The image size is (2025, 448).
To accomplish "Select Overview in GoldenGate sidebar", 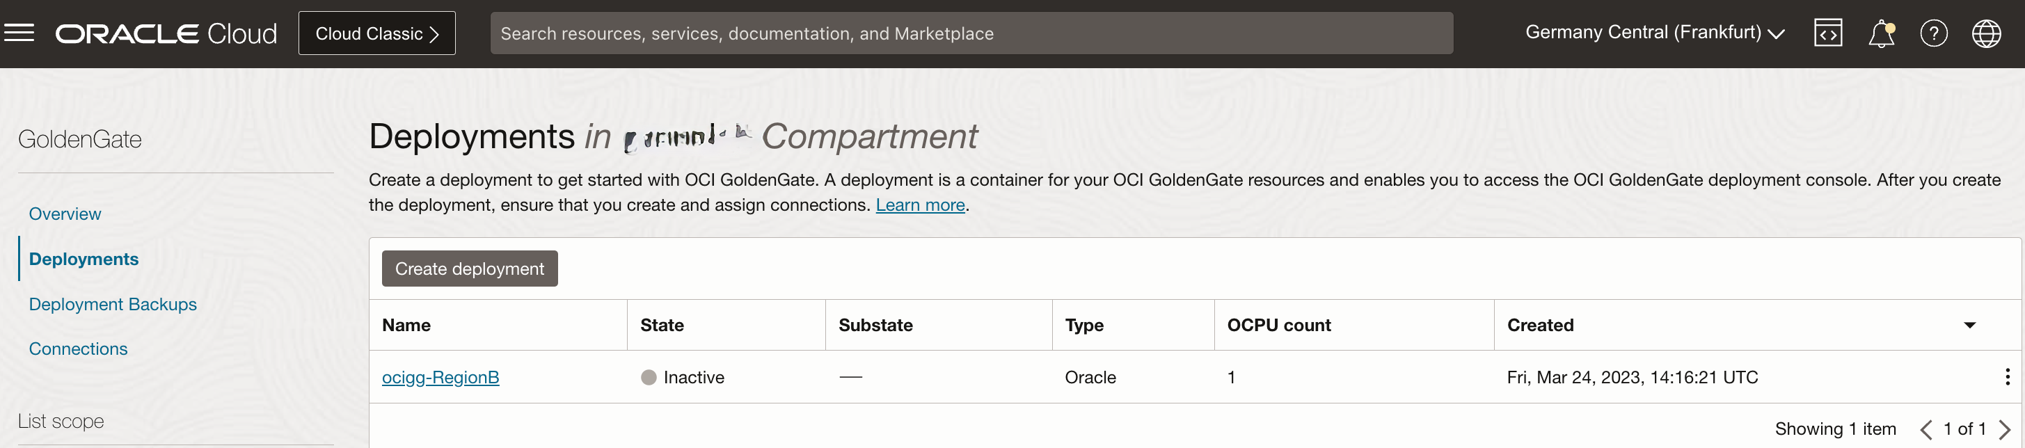I will [65, 214].
